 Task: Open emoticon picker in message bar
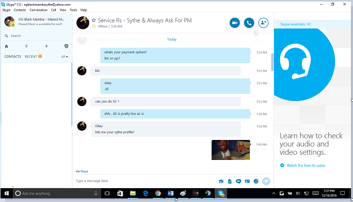pyautogui.click(x=256, y=181)
